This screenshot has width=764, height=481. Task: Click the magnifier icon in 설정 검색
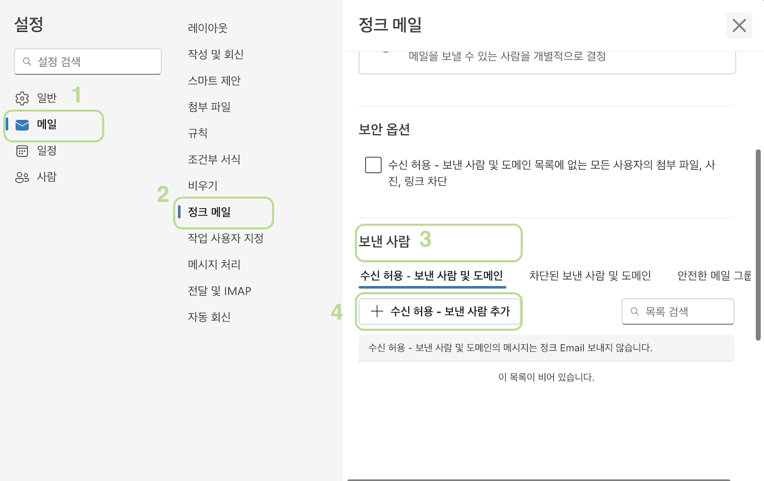point(27,62)
